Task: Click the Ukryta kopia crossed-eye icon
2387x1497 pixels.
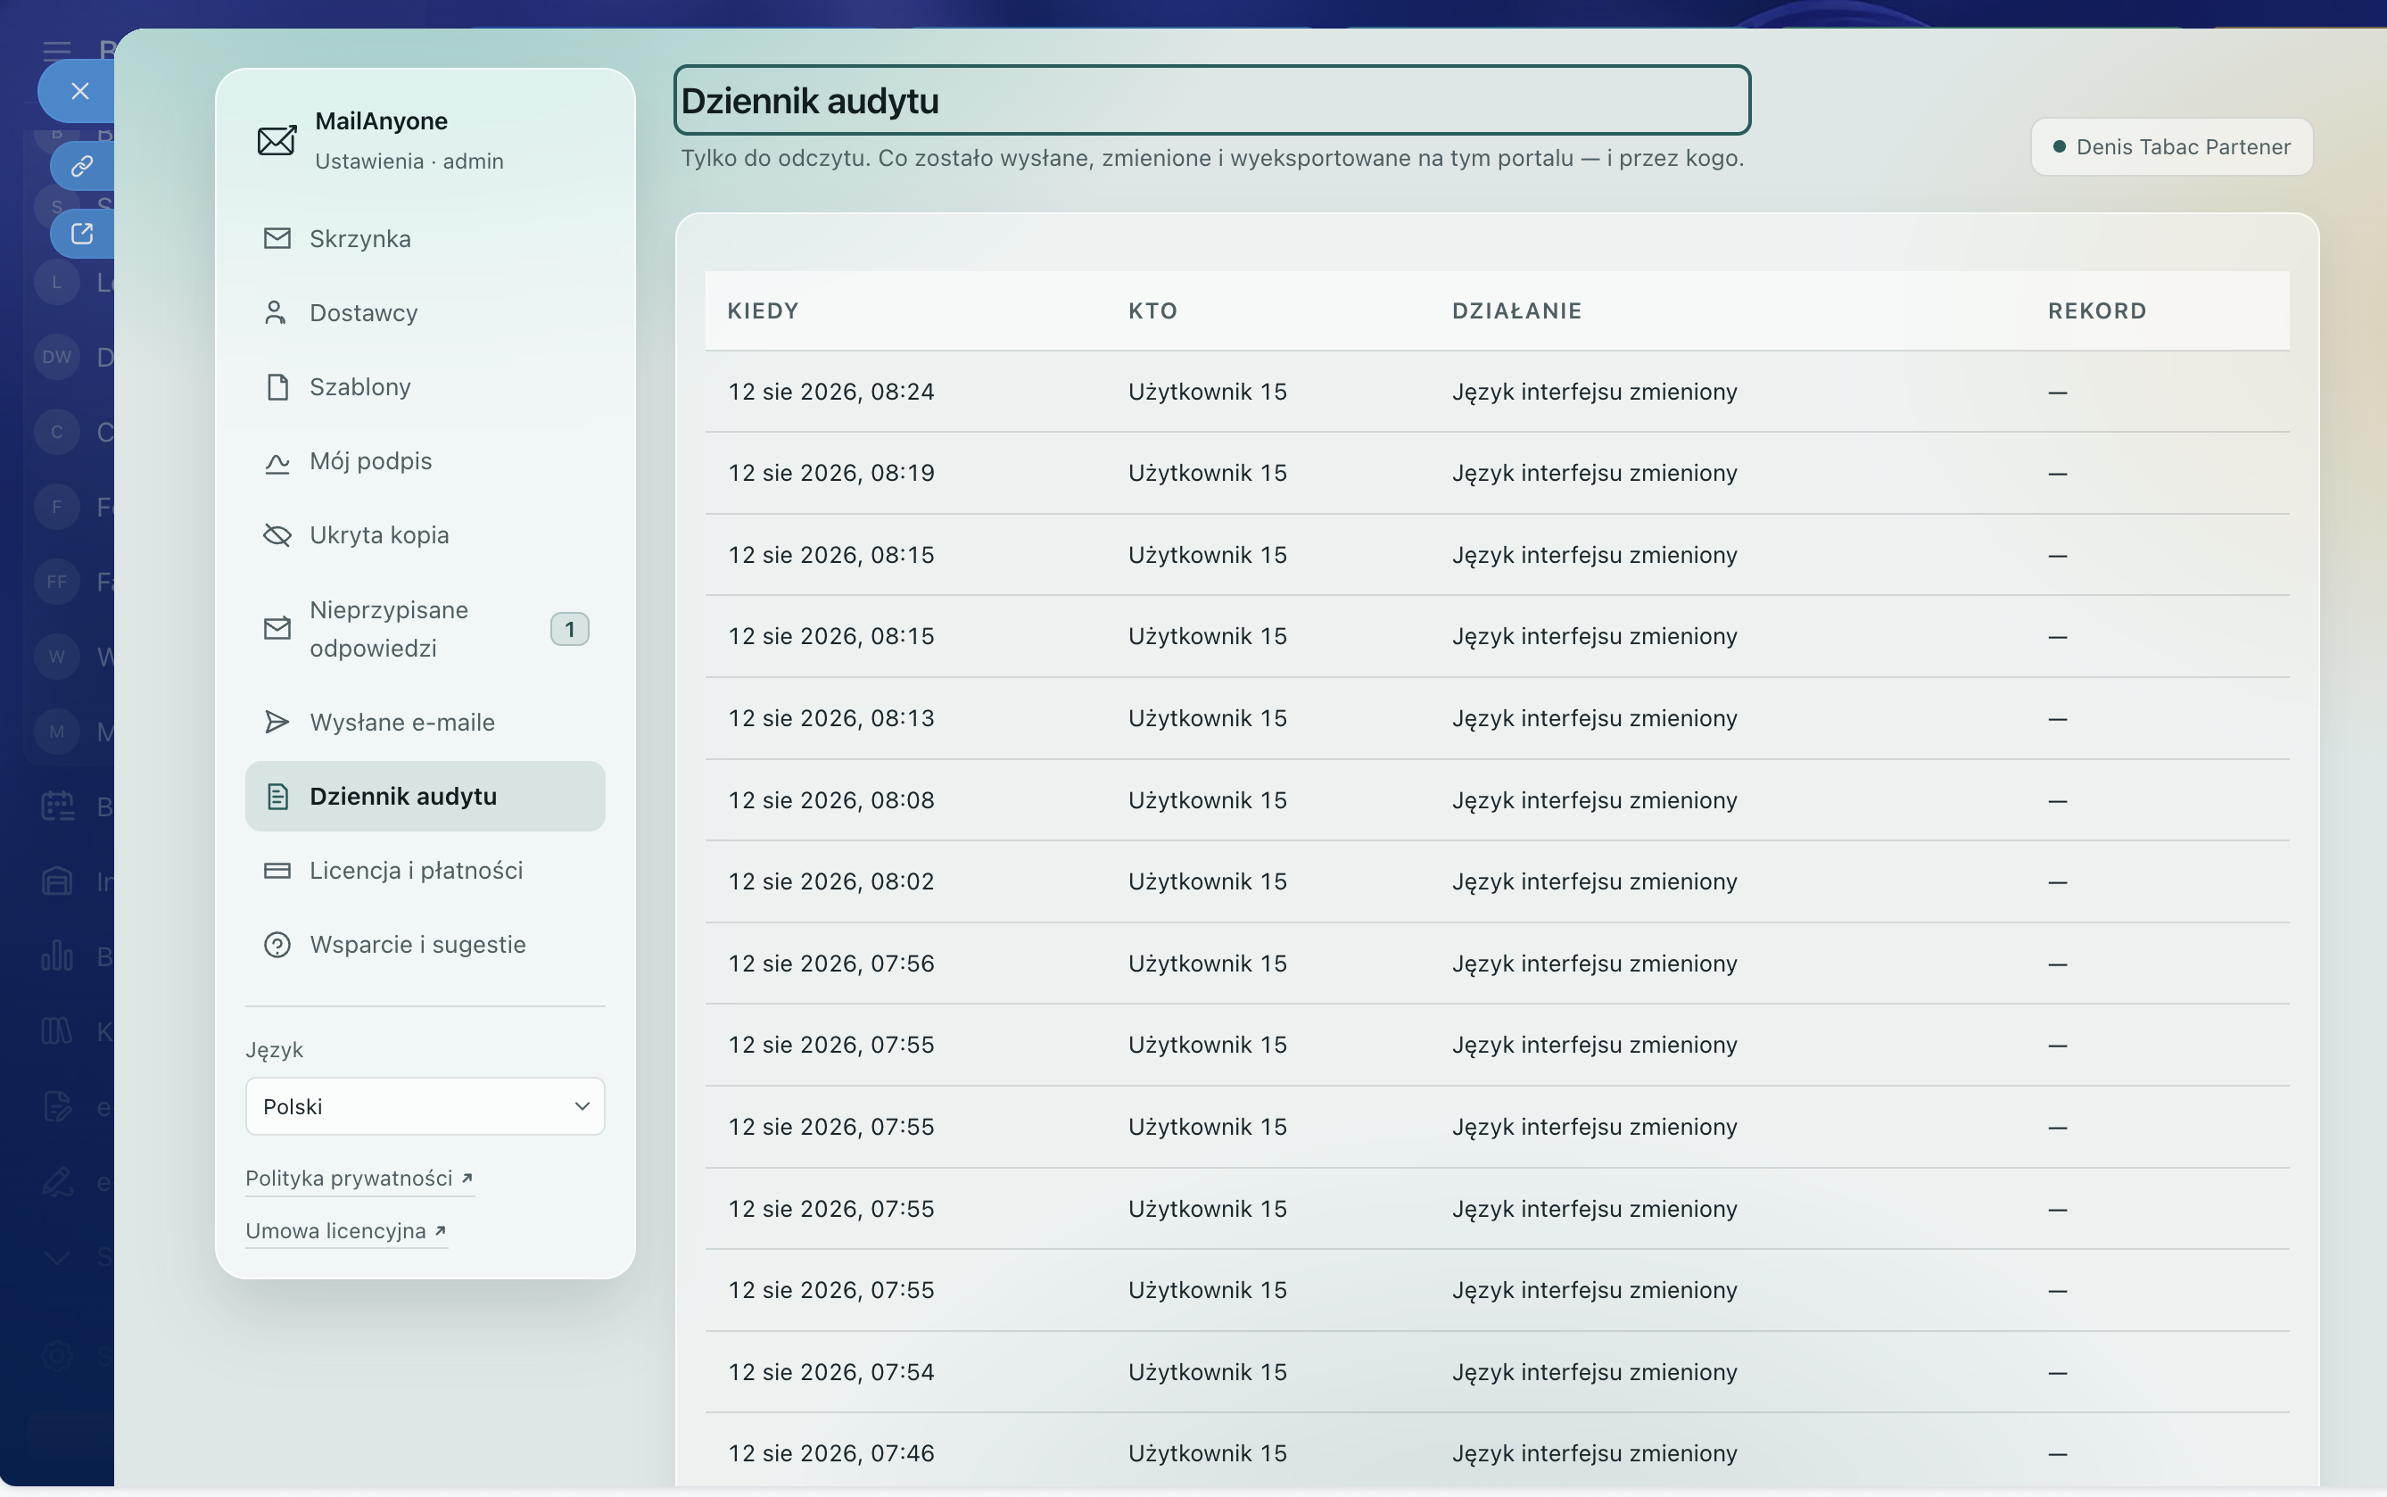Action: 277,535
